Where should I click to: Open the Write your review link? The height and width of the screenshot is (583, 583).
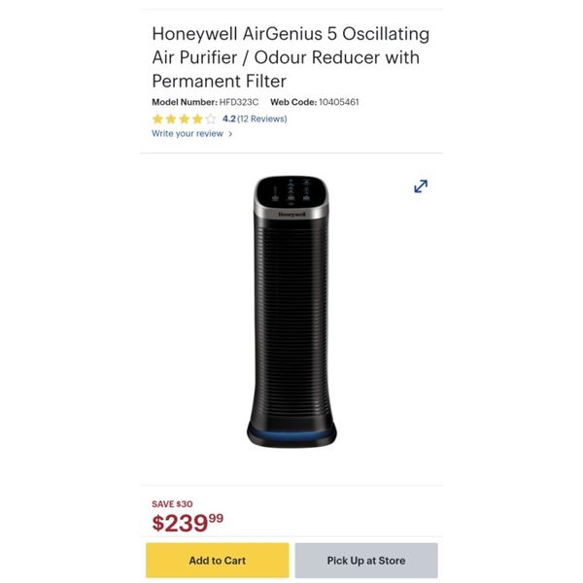pos(188,133)
